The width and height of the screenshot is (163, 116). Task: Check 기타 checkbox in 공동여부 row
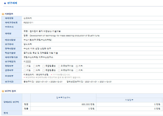pyautogui.click(x=77, y=70)
